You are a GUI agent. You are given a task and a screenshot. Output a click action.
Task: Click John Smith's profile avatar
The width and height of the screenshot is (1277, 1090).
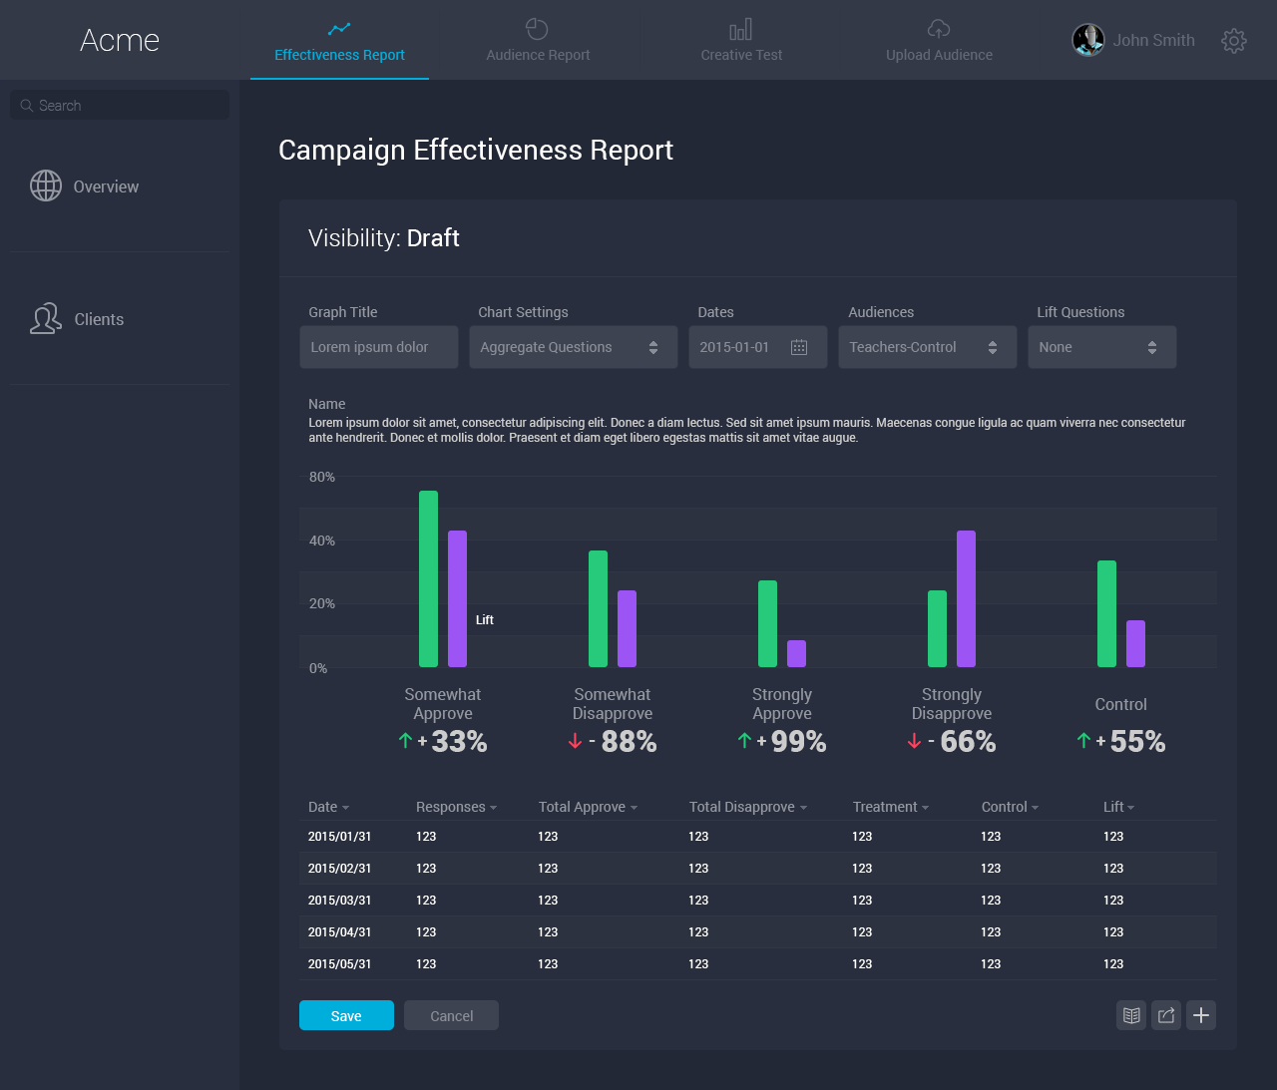pyautogui.click(x=1087, y=40)
